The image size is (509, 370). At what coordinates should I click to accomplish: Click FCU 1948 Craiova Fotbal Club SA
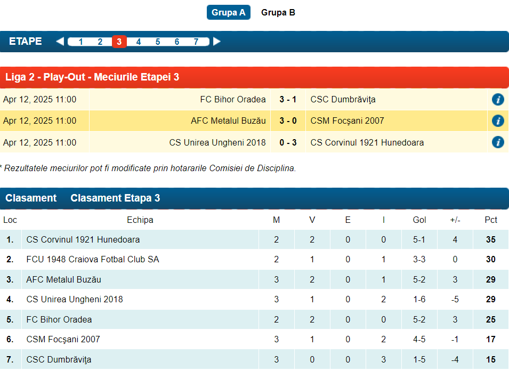(x=93, y=260)
